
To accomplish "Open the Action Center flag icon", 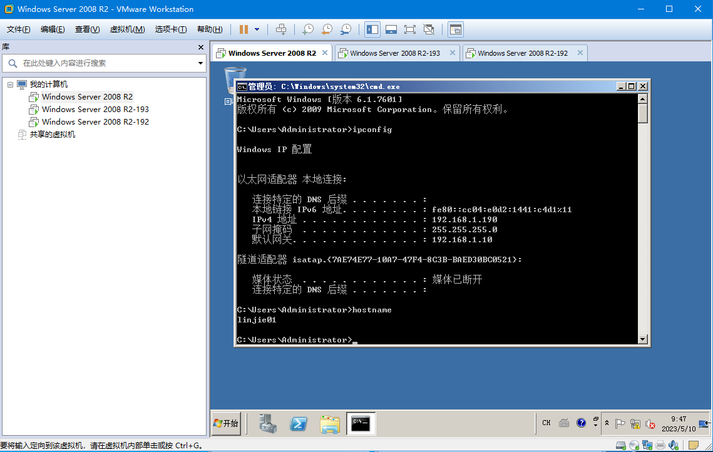I will pos(620,424).
